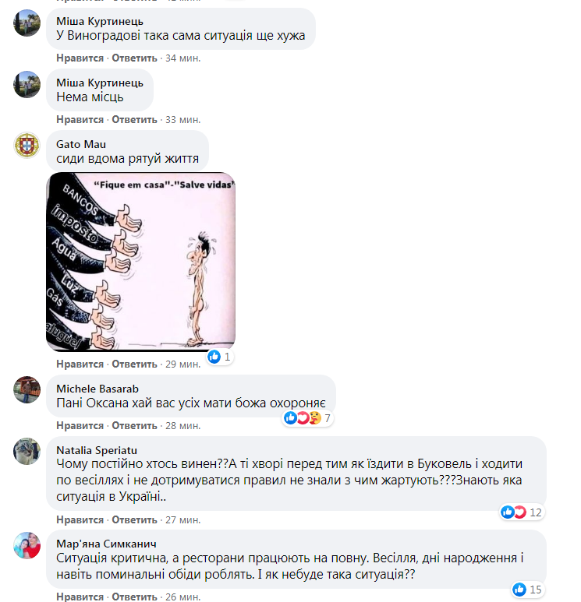The height and width of the screenshot is (602, 581).
Task: Like the Виноградові situation comment
Action: tap(80, 58)
